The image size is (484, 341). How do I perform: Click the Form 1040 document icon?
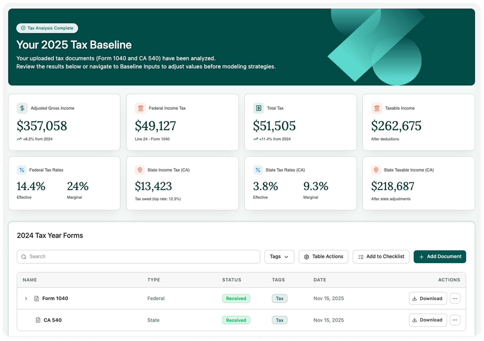coord(37,299)
